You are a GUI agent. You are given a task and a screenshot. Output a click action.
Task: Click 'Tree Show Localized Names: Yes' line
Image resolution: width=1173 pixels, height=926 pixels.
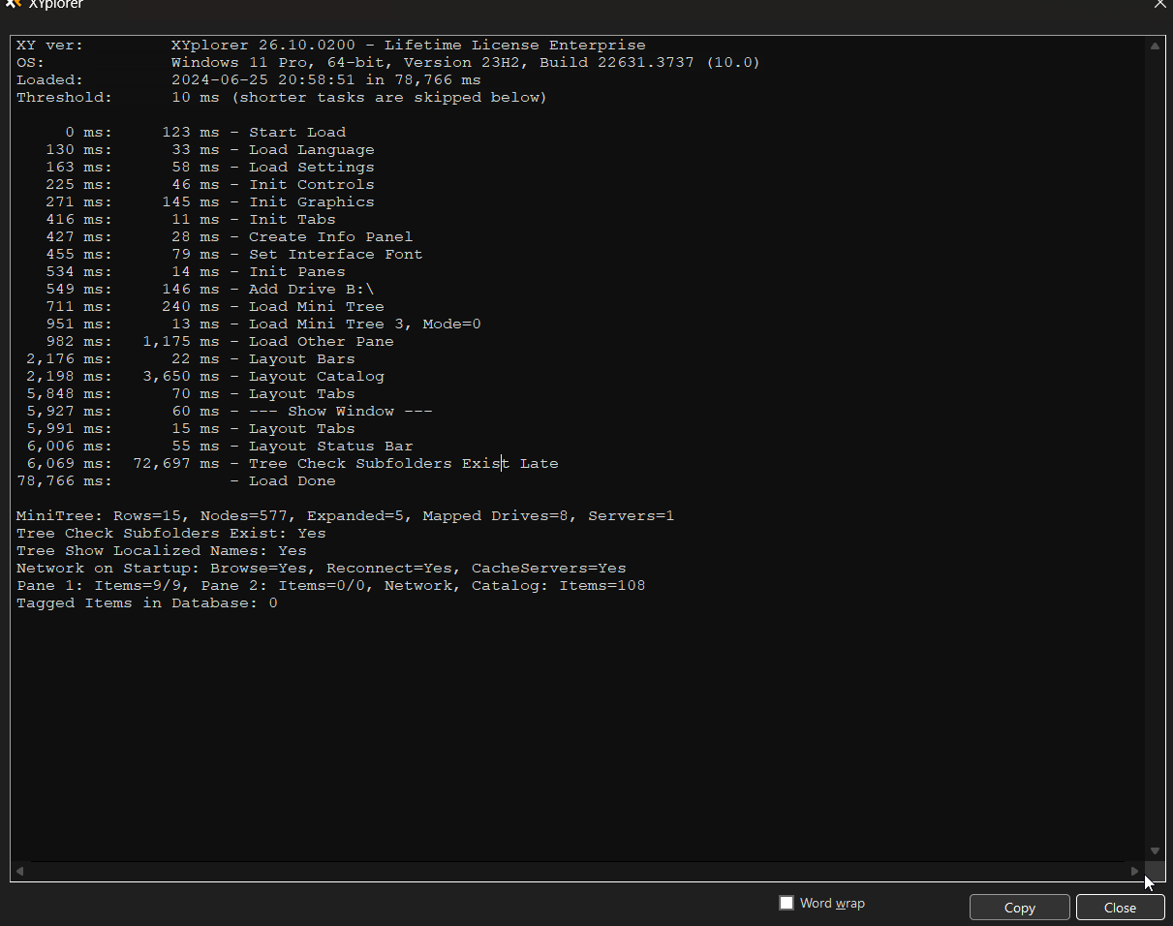[162, 550]
